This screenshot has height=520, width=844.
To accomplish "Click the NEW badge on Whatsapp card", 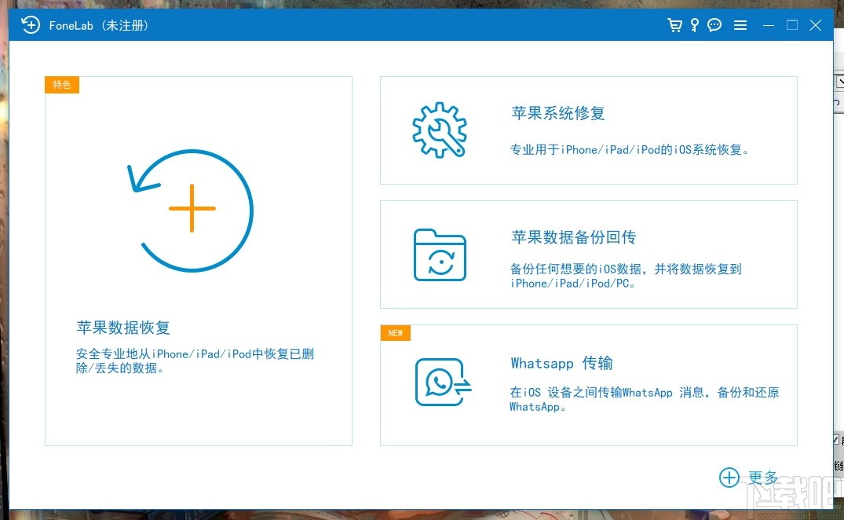I will tap(395, 332).
